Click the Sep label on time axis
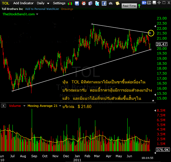 34,156
